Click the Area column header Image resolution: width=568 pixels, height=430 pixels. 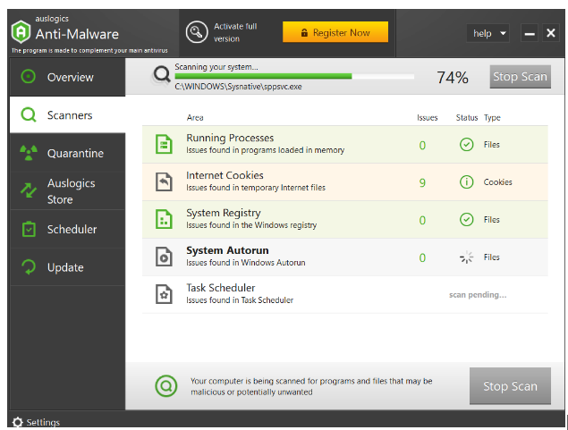195,117
